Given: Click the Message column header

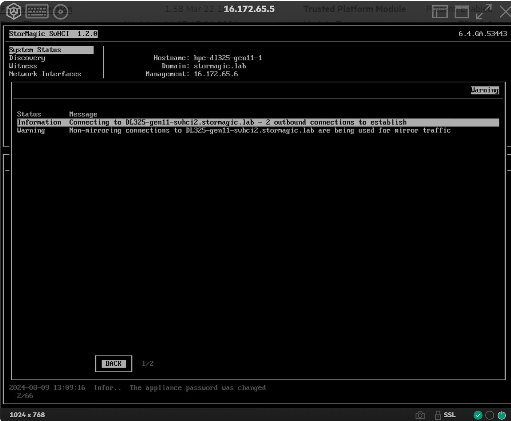Looking at the screenshot, I should [x=83, y=114].
